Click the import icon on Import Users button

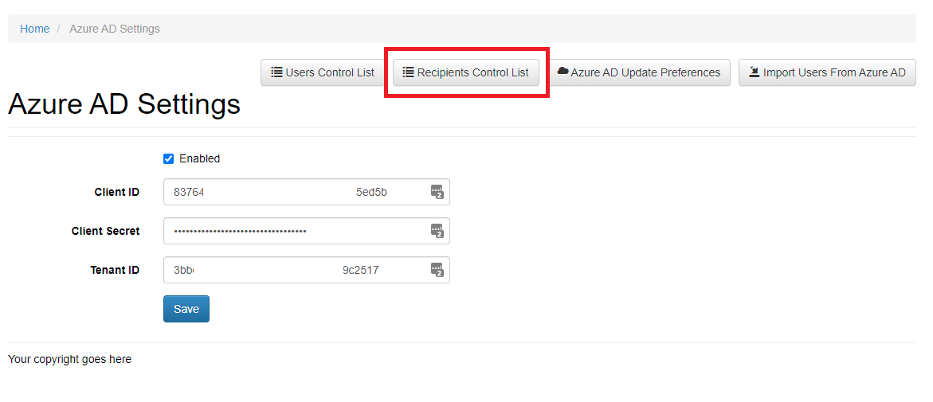click(x=754, y=72)
